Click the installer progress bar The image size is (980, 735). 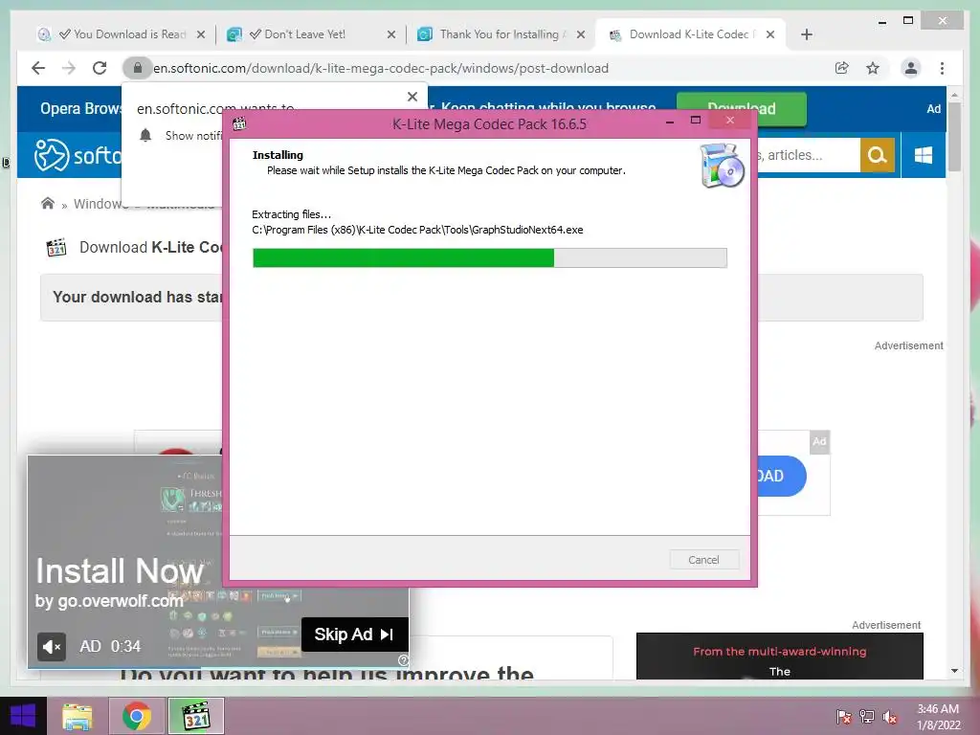pos(489,257)
